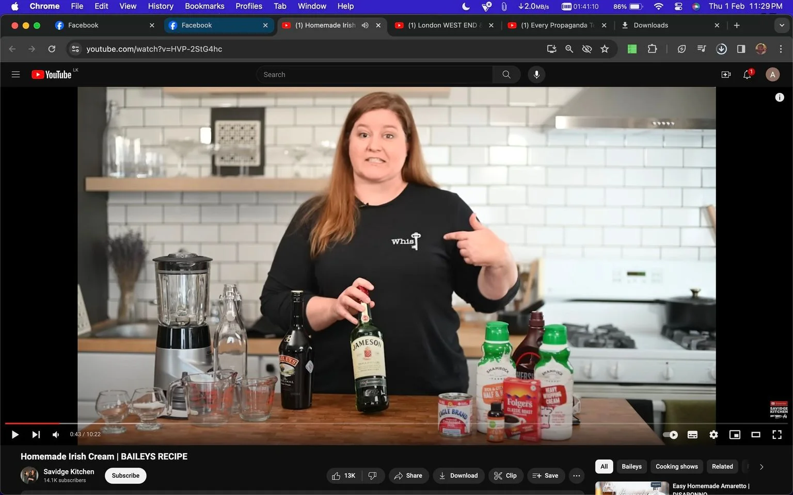Image resolution: width=793 pixels, height=495 pixels.
Task: Toggle the autoplay switch
Action: click(670, 435)
